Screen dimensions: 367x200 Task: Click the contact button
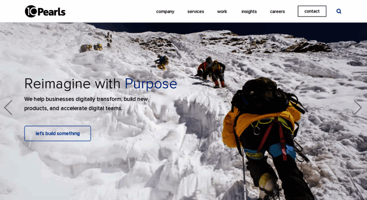(x=312, y=11)
